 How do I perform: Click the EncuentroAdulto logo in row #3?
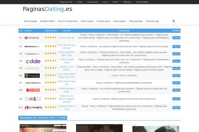[x=32, y=54]
